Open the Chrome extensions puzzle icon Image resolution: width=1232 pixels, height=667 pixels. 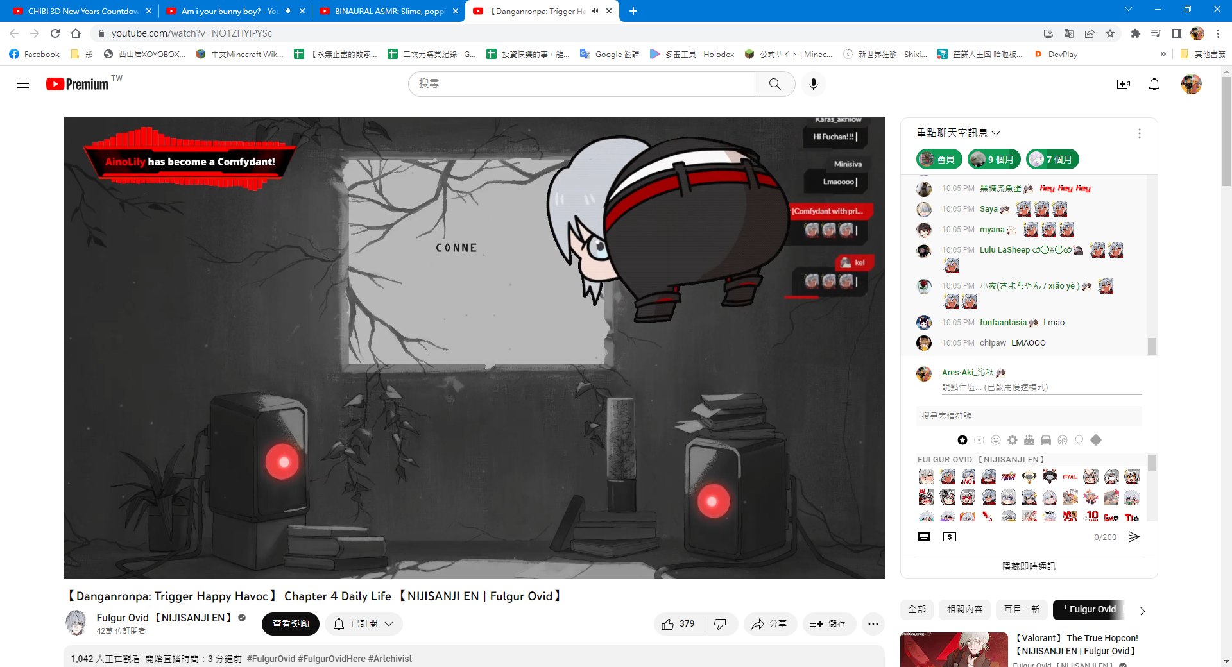[x=1134, y=33]
